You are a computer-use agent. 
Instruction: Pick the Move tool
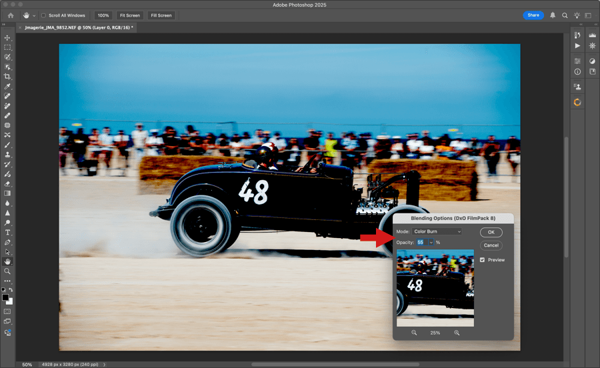pos(8,38)
